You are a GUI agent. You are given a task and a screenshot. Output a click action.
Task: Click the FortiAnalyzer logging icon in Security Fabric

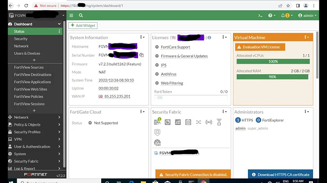[x=168, y=122]
